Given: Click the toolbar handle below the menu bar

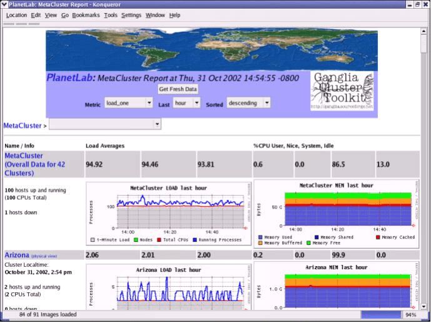Looking at the screenshot, I should [x=21, y=24].
